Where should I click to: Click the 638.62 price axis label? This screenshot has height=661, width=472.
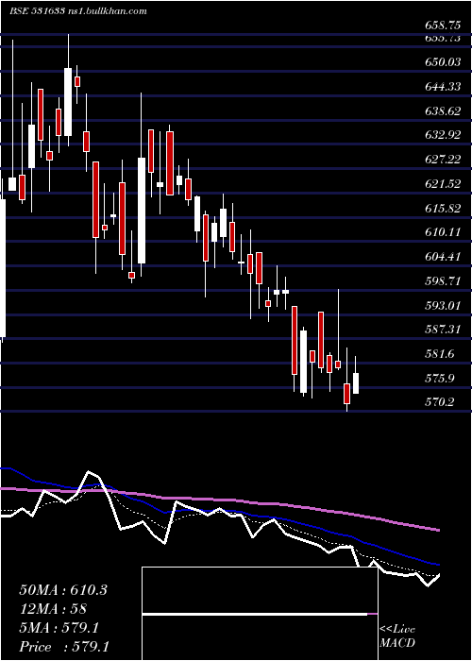click(443, 110)
